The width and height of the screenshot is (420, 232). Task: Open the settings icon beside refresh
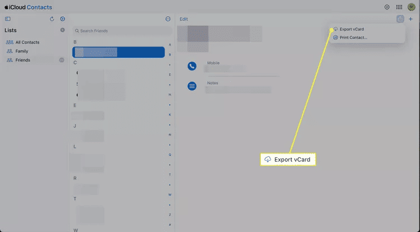pos(62,18)
